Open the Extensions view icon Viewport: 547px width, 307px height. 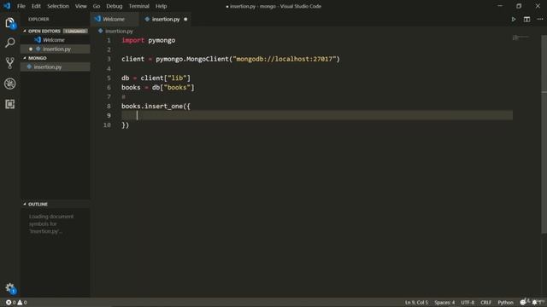[x=9, y=104]
